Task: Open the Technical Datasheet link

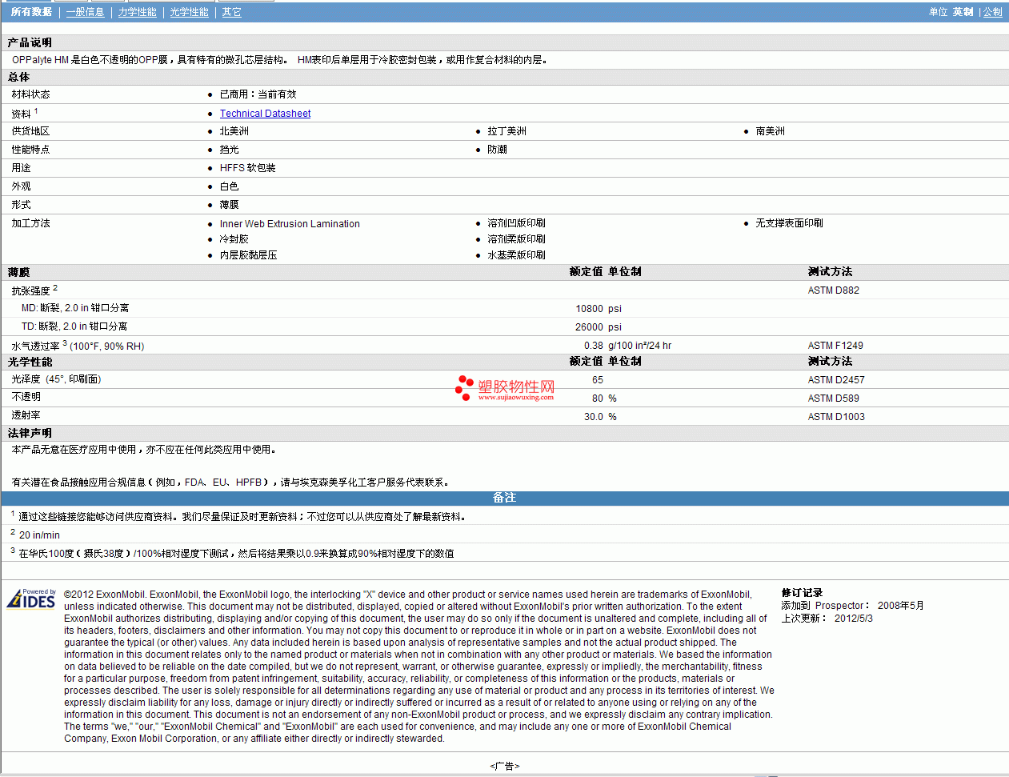Action: coord(265,114)
